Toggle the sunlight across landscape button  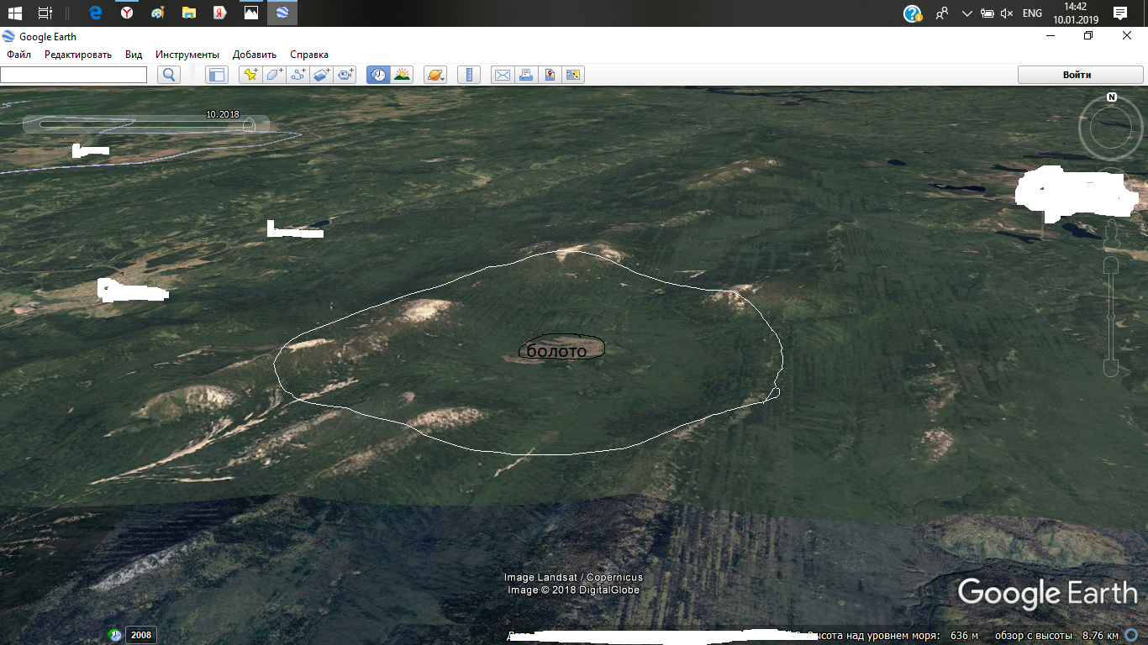click(x=402, y=75)
